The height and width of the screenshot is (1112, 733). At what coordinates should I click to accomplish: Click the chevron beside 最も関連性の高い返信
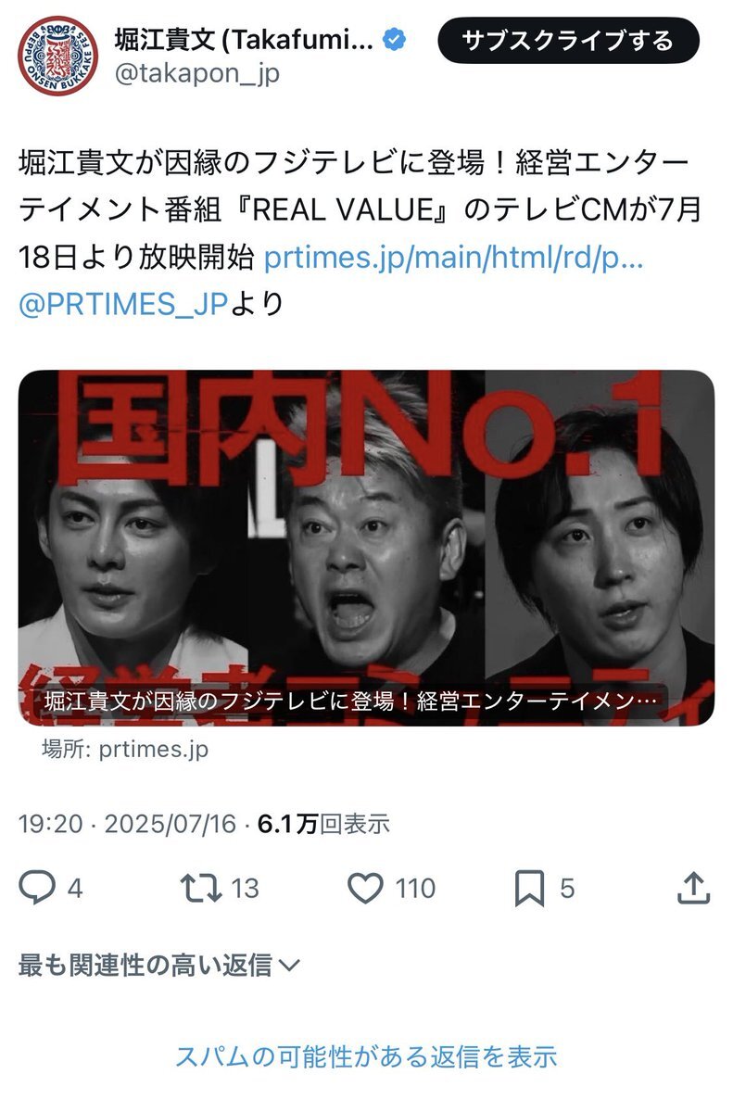click(289, 967)
